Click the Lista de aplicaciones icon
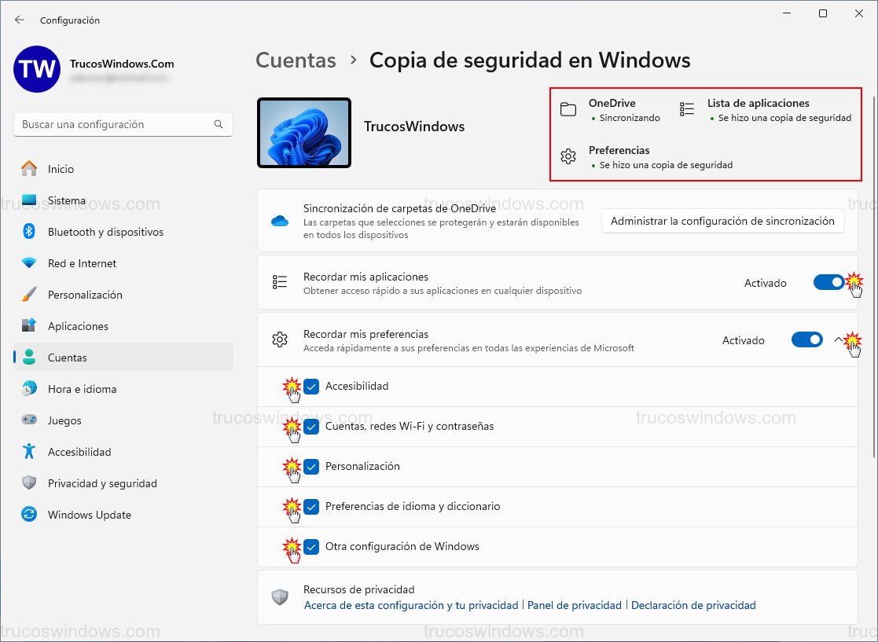878x642 pixels. [x=686, y=109]
